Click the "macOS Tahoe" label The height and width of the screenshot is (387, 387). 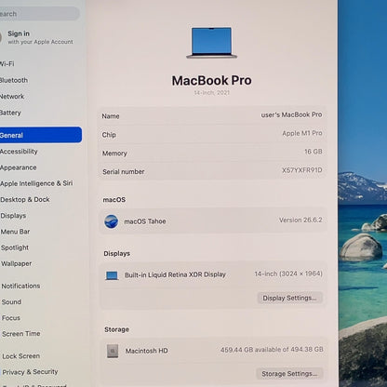click(x=145, y=221)
